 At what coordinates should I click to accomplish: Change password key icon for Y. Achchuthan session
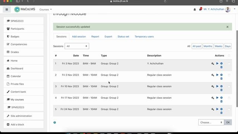[213, 64]
